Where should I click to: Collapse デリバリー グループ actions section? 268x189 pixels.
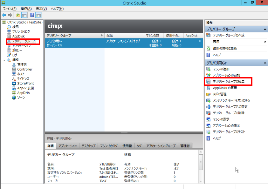[265, 29]
